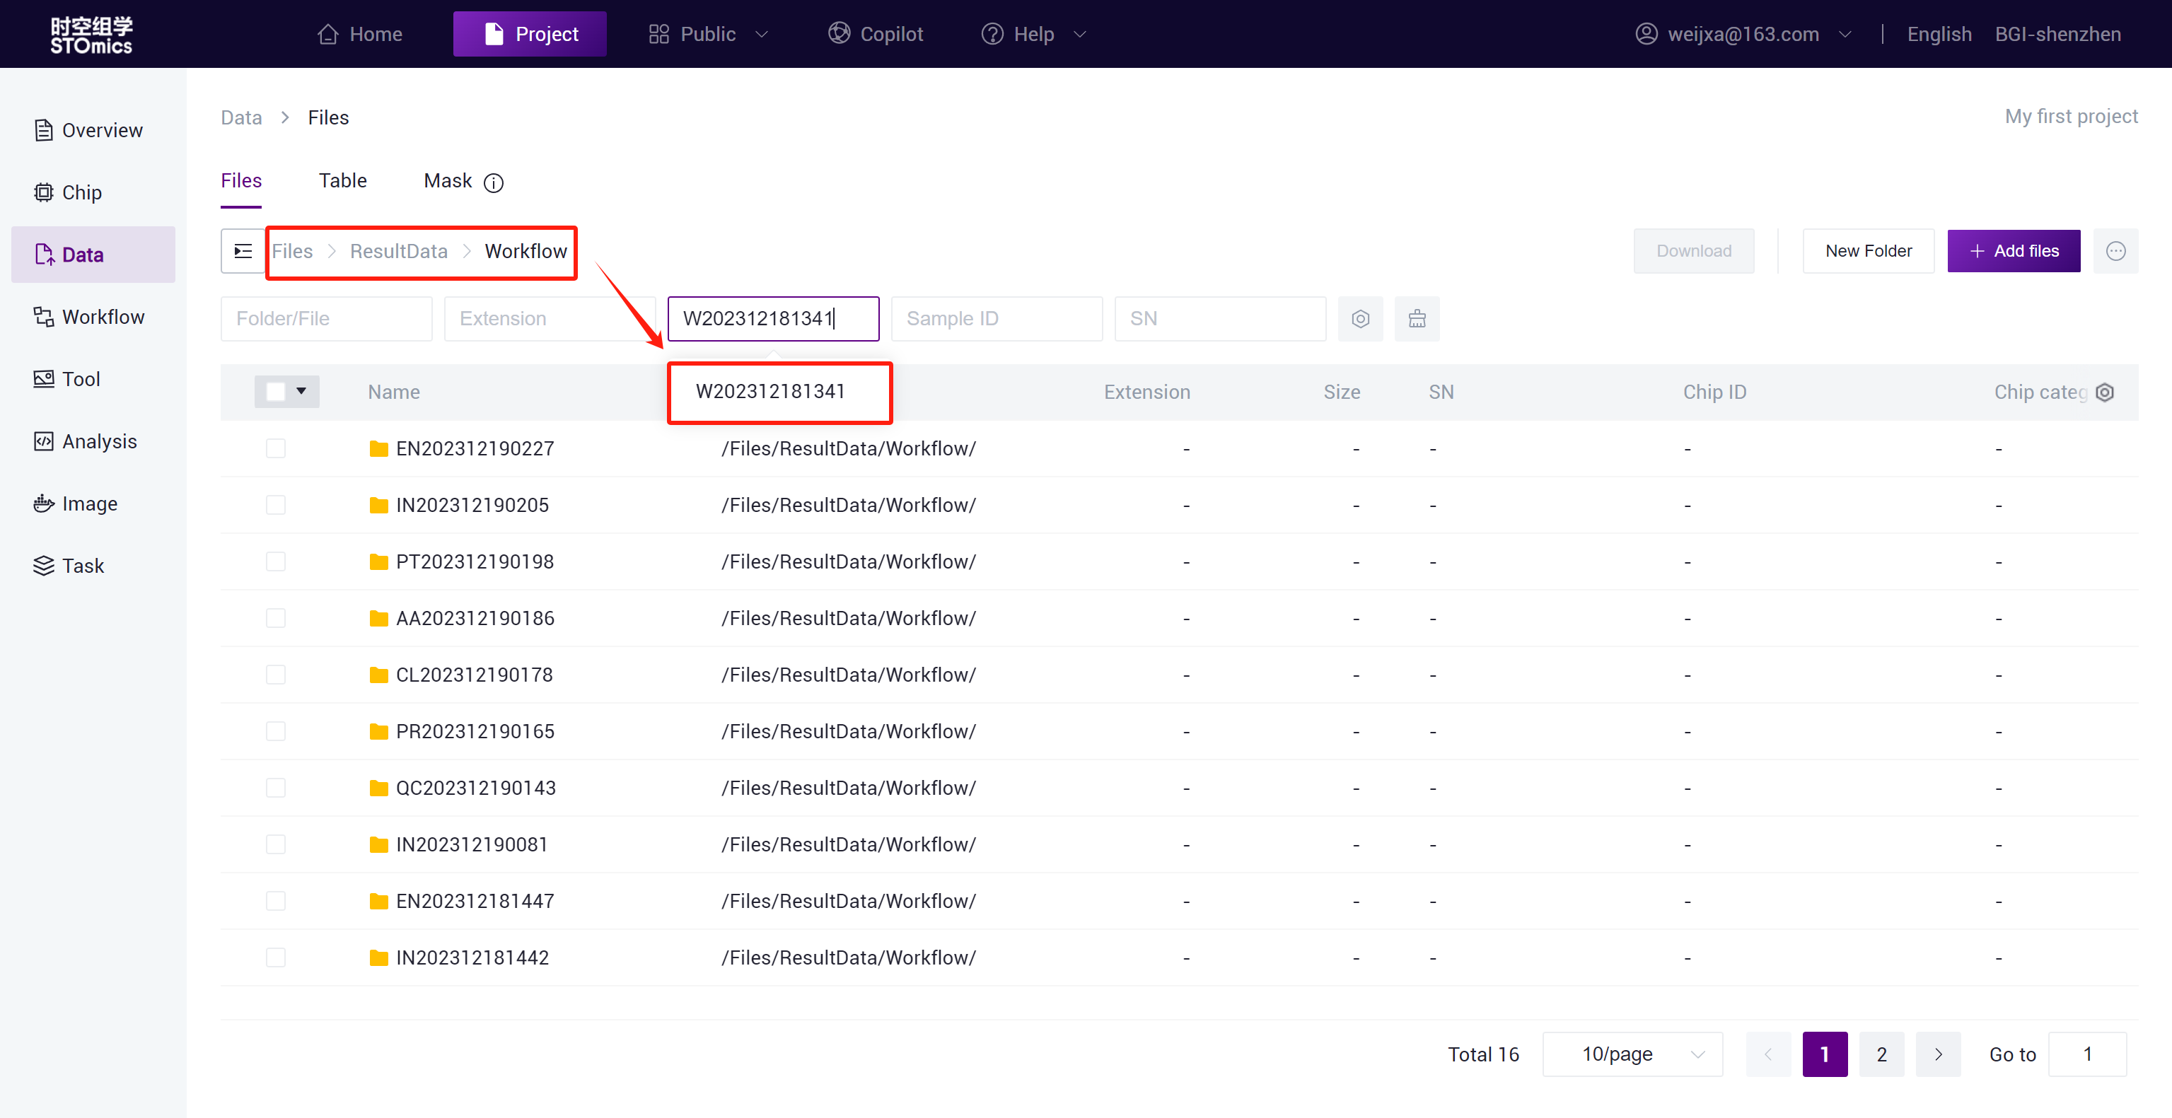2172x1118 pixels.
Task: Check the box for PR202312190165
Action: (x=276, y=731)
